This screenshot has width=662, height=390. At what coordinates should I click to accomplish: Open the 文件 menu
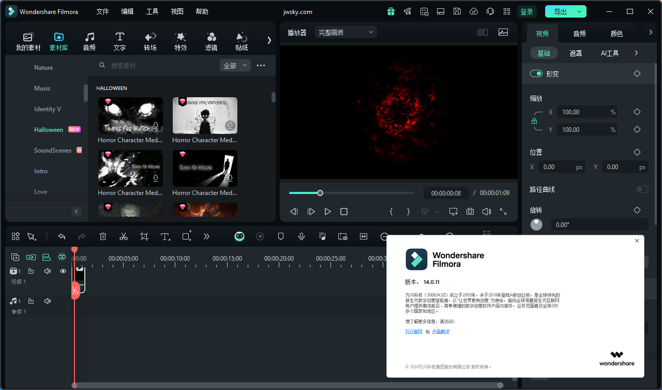click(102, 11)
